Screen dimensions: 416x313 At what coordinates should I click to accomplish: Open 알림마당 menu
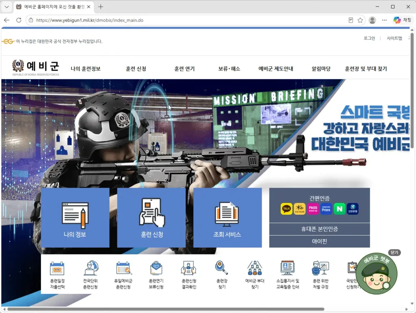[321, 69]
